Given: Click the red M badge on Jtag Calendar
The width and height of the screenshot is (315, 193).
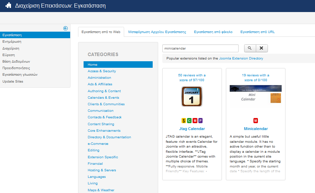Looking at the screenshot, I should tap(195, 121).
